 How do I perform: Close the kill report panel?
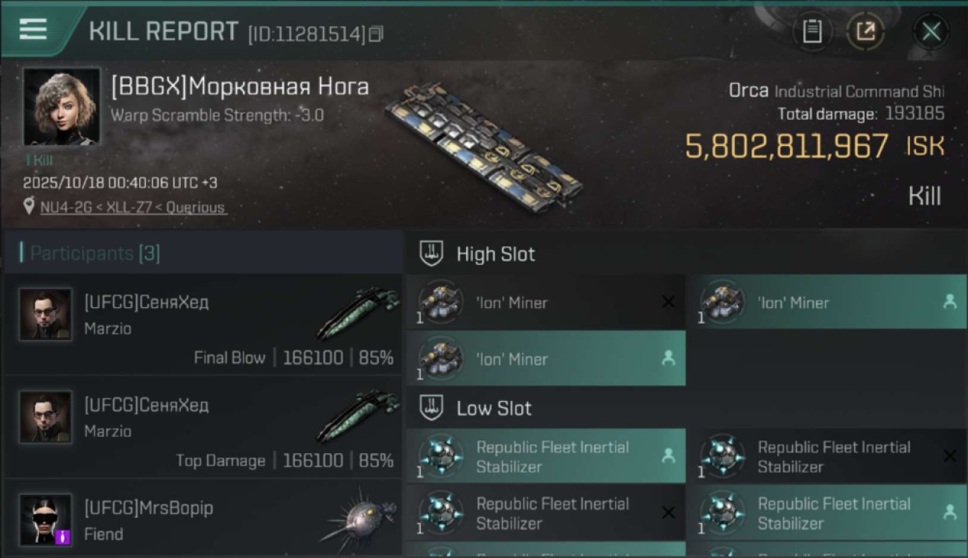pos(931,31)
